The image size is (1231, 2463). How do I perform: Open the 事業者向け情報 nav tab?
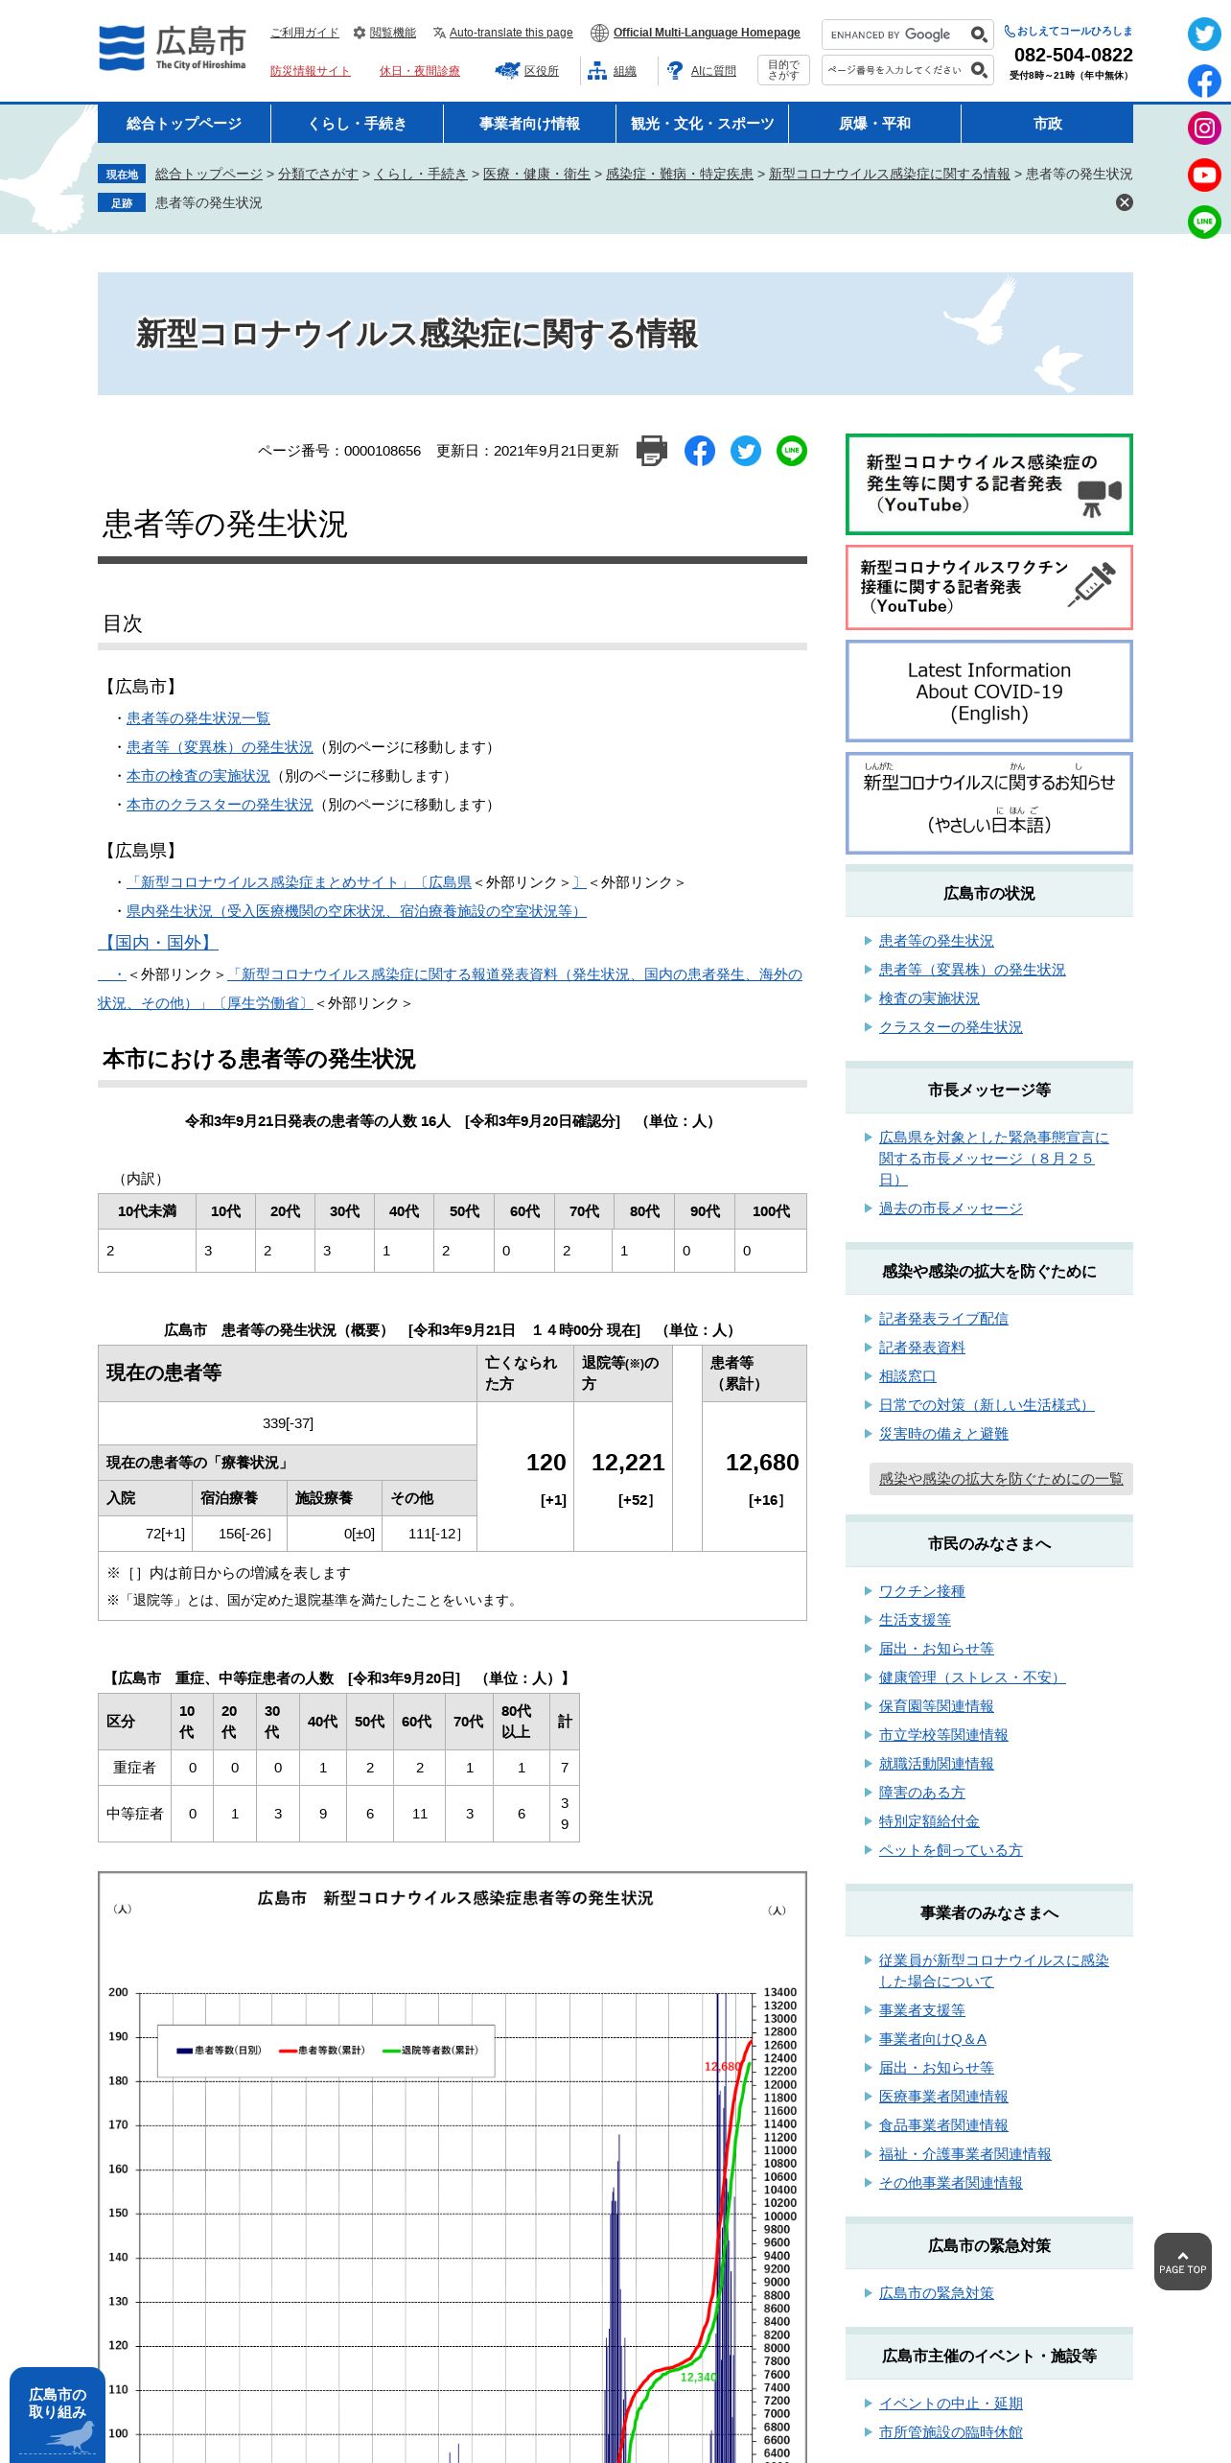click(x=529, y=124)
